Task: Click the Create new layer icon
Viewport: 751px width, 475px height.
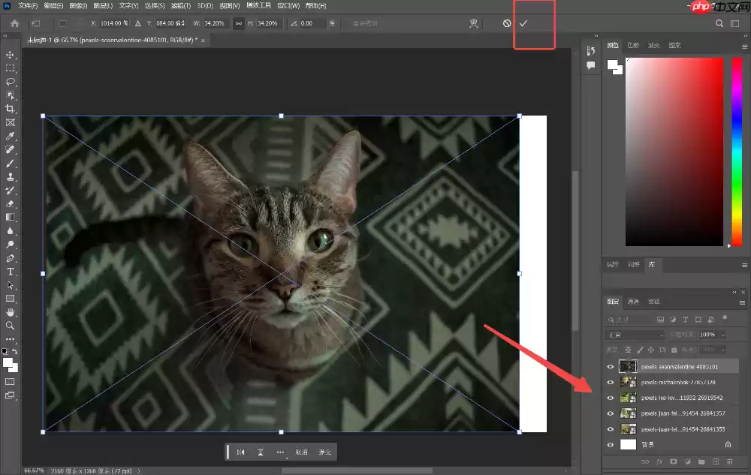Action: pos(716,461)
